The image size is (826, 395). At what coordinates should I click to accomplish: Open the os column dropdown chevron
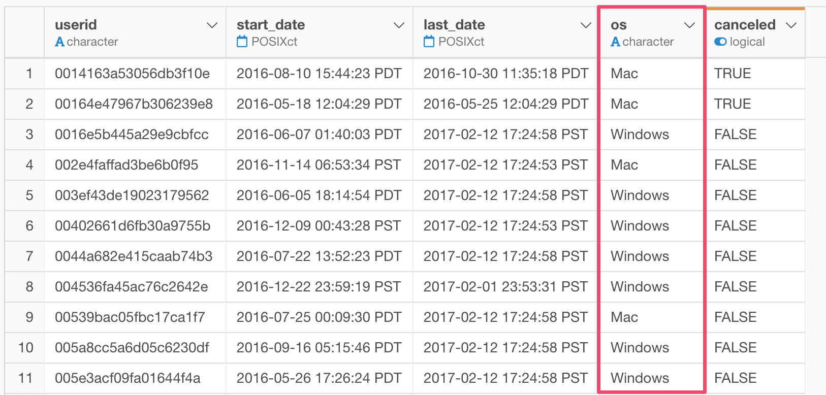pos(689,25)
